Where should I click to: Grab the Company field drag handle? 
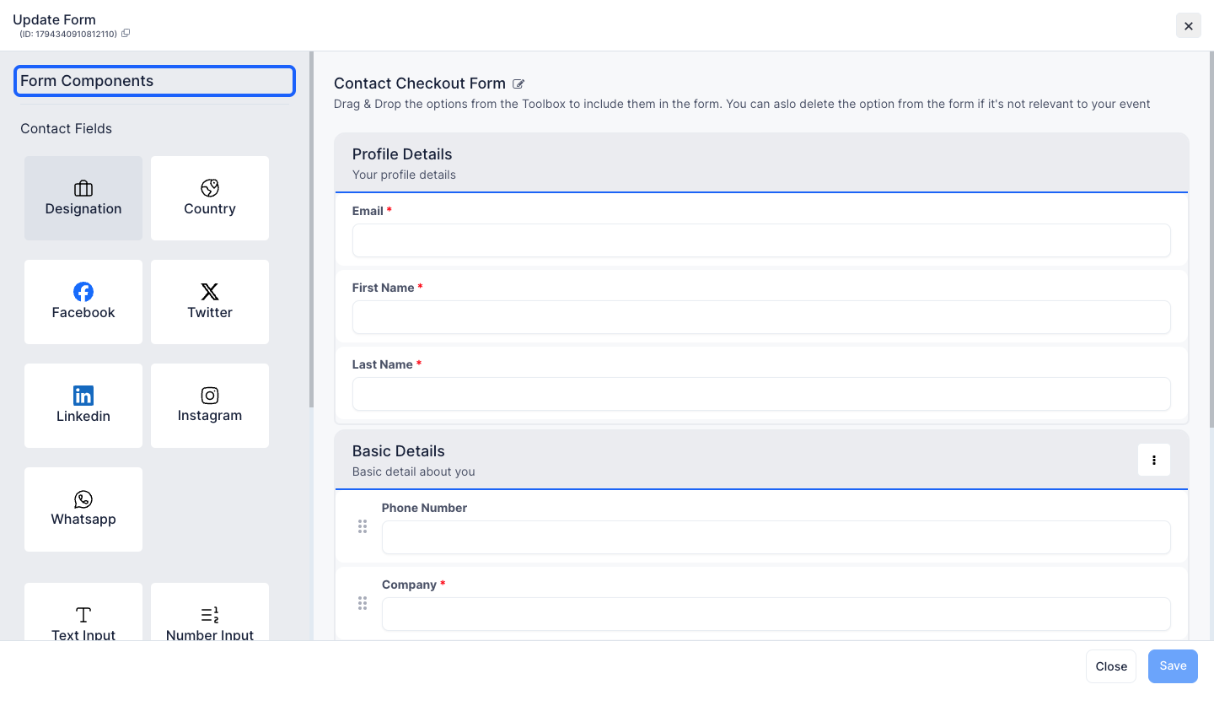coord(363,603)
